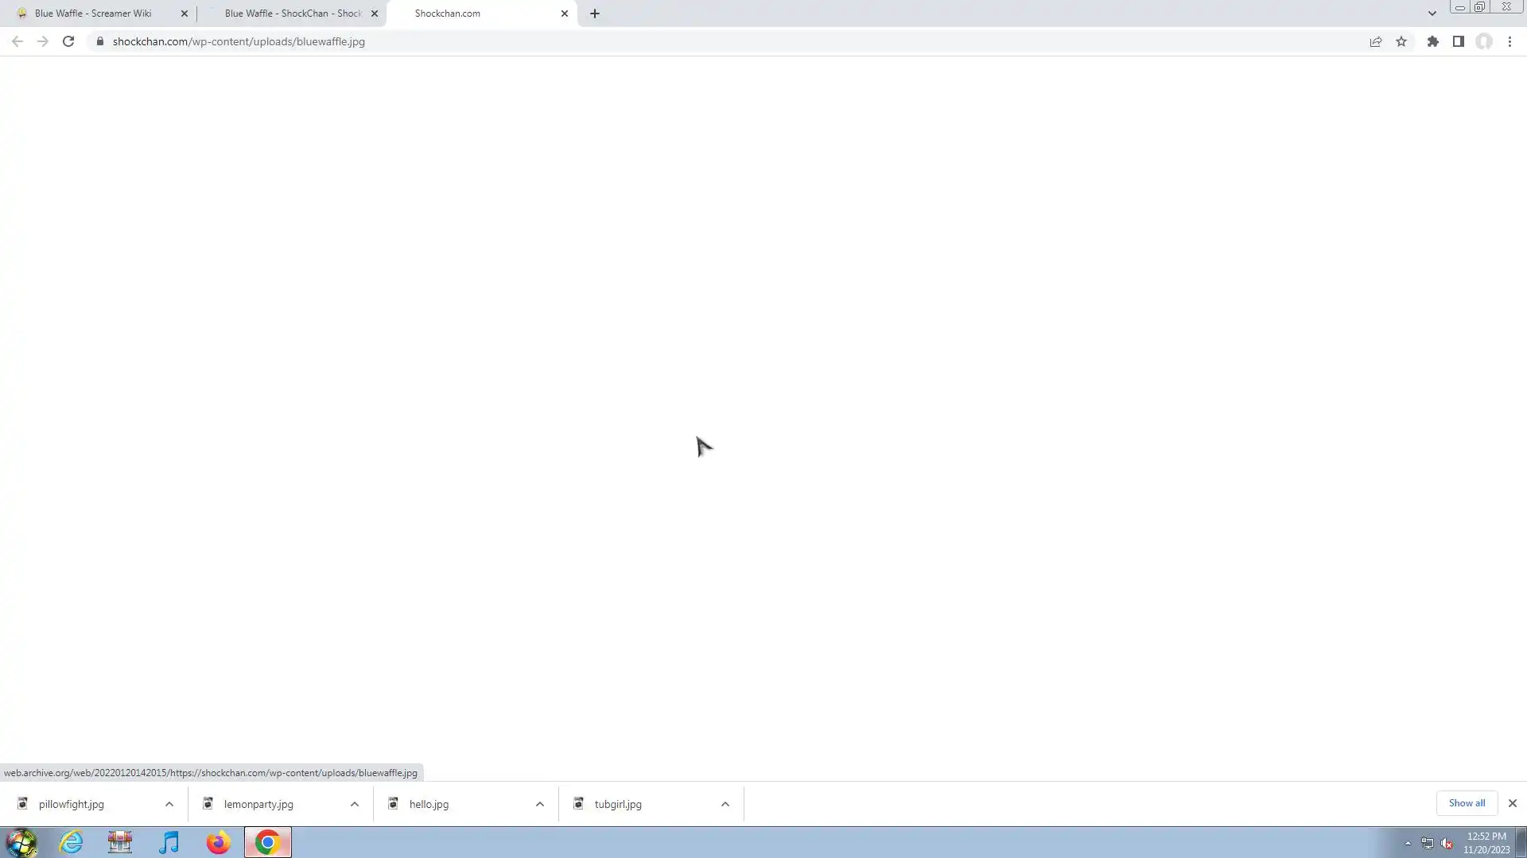Open Firefox from the taskbar
The image size is (1527, 858).
coord(218,842)
